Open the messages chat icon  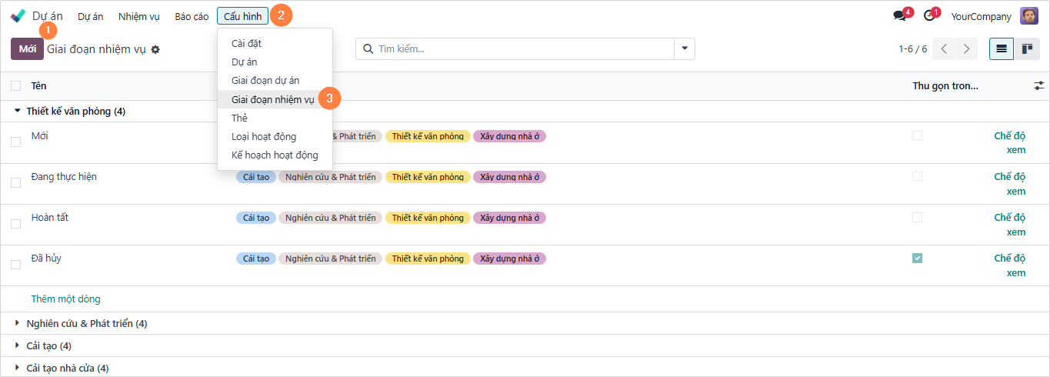899,16
